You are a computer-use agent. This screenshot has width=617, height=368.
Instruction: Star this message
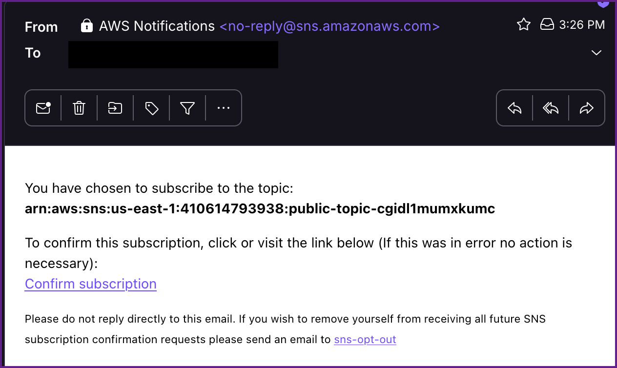pyautogui.click(x=524, y=24)
